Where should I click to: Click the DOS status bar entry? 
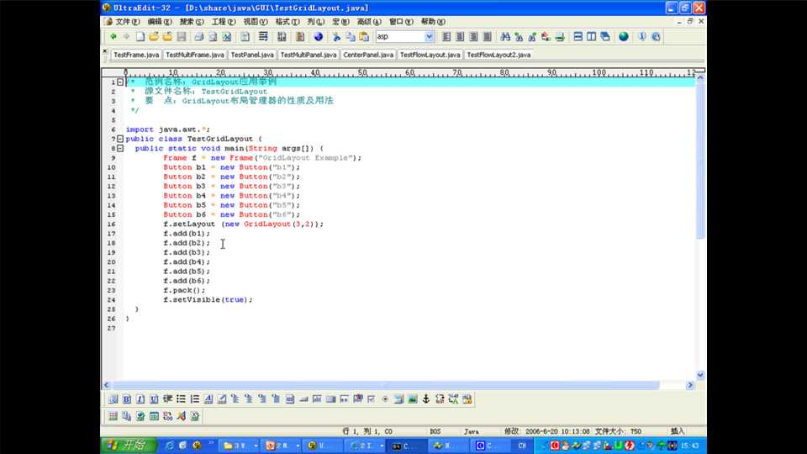435,431
